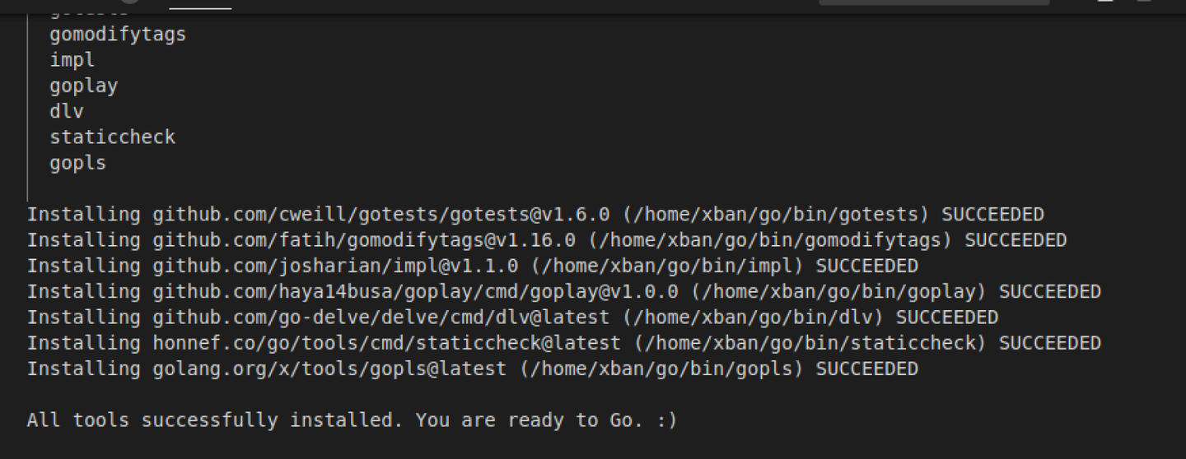The width and height of the screenshot is (1186, 459).
Task: Click the dlv entry in the tools list
Action: click(67, 111)
